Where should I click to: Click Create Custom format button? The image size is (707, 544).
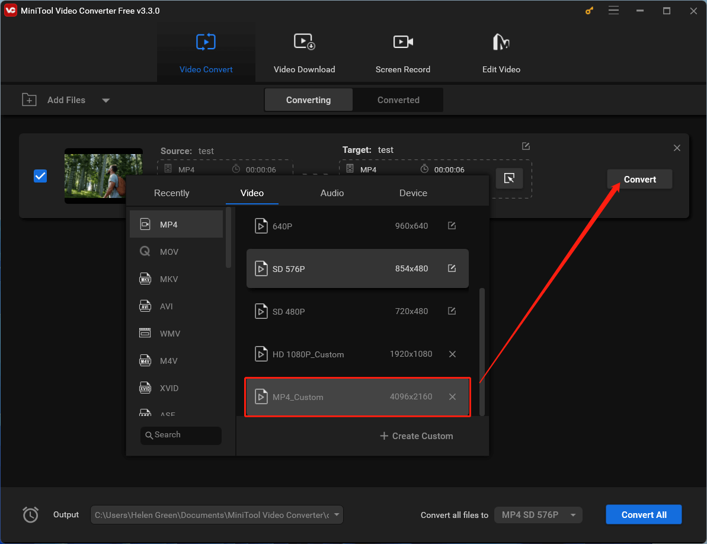[417, 436]
